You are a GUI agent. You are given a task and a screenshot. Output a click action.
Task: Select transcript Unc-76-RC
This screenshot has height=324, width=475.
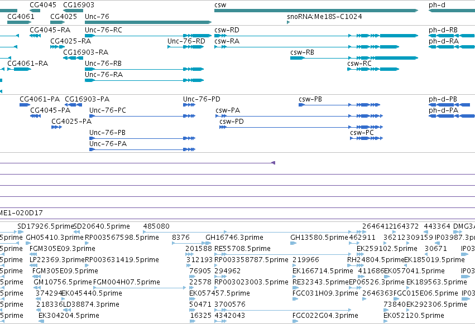[x=148, y=36]
